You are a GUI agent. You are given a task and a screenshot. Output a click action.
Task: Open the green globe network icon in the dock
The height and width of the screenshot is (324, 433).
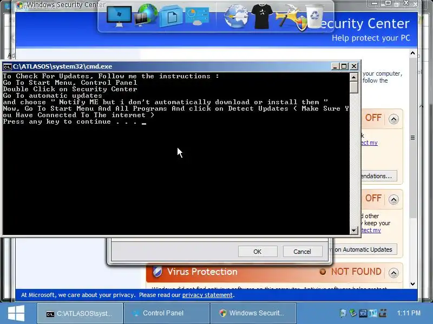pos(146,15)
